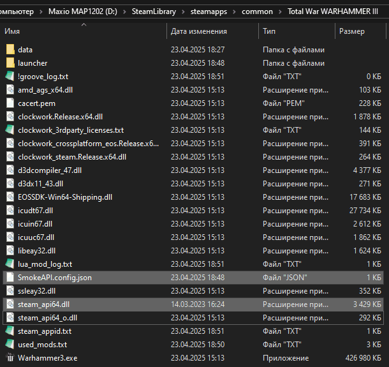
Task: Open the chevron after SteamLibrary in path
Action: point(182,11)
